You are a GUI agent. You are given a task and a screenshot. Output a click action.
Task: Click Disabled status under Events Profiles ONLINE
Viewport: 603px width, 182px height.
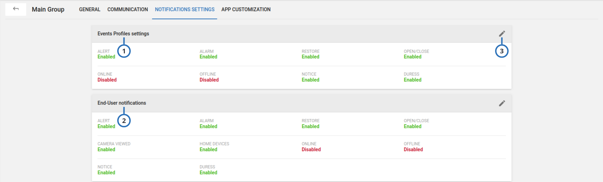[107, 80]
